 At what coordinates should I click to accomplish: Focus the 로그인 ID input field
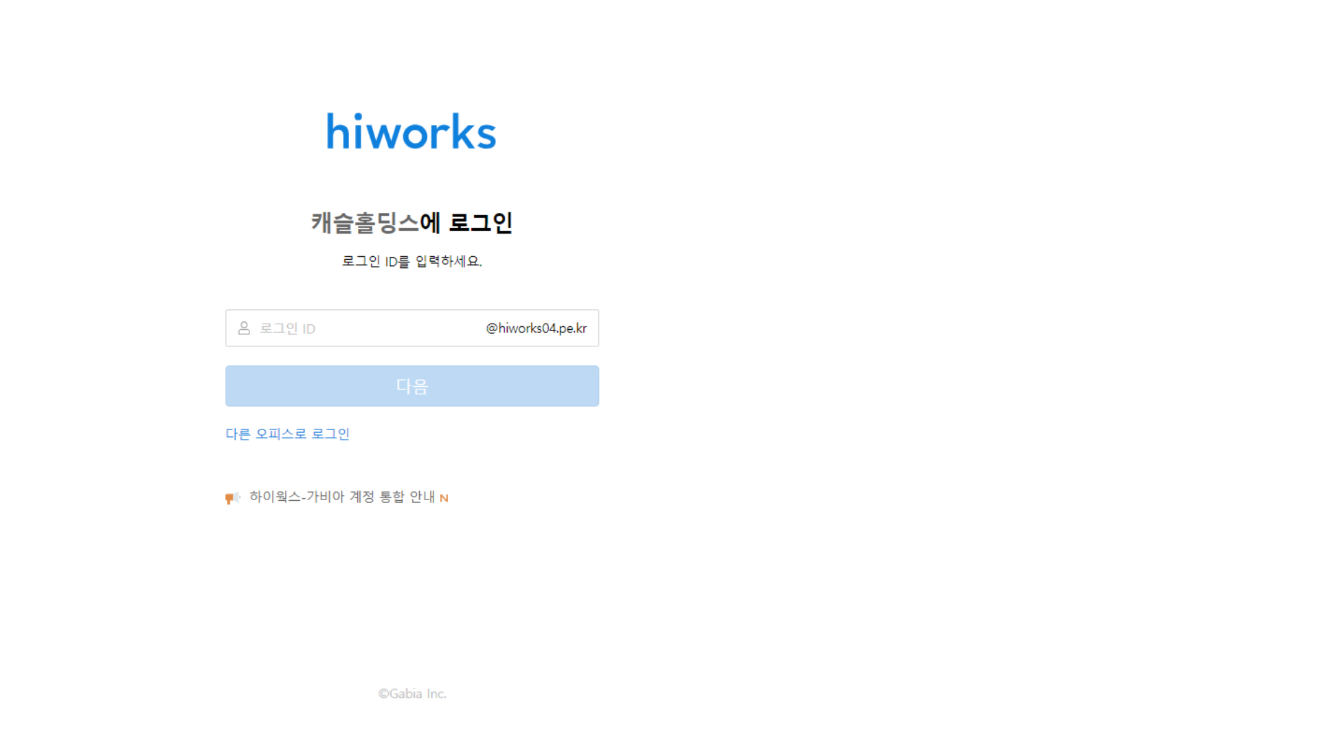click(x=412, y=328)
